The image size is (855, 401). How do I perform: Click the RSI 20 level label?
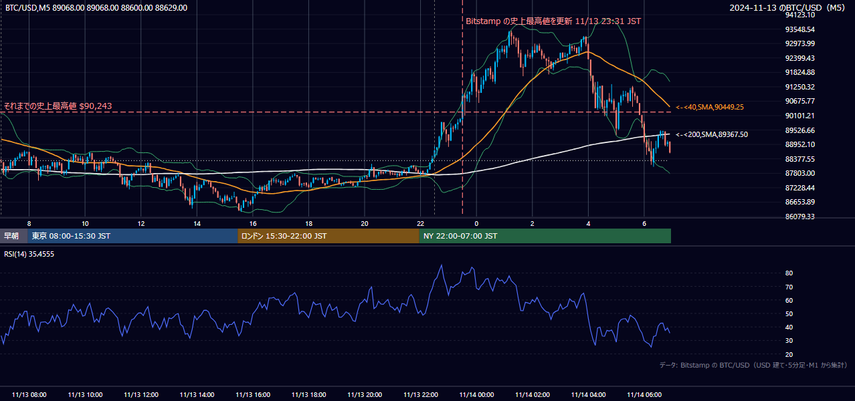click(789, 354)
